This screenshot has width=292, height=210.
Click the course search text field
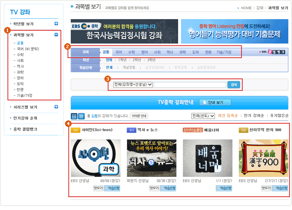(190, 85)
